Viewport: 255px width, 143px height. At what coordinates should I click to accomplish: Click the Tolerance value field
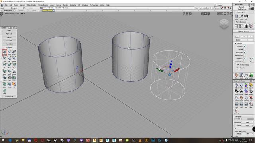click(x=238, y=119)
